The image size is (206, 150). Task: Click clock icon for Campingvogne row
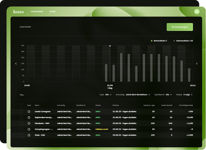point(29,129)
